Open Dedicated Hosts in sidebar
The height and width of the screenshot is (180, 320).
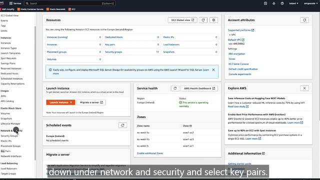9,73
